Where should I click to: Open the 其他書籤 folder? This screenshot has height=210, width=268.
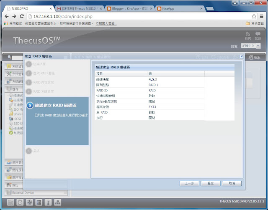[255, 23]
